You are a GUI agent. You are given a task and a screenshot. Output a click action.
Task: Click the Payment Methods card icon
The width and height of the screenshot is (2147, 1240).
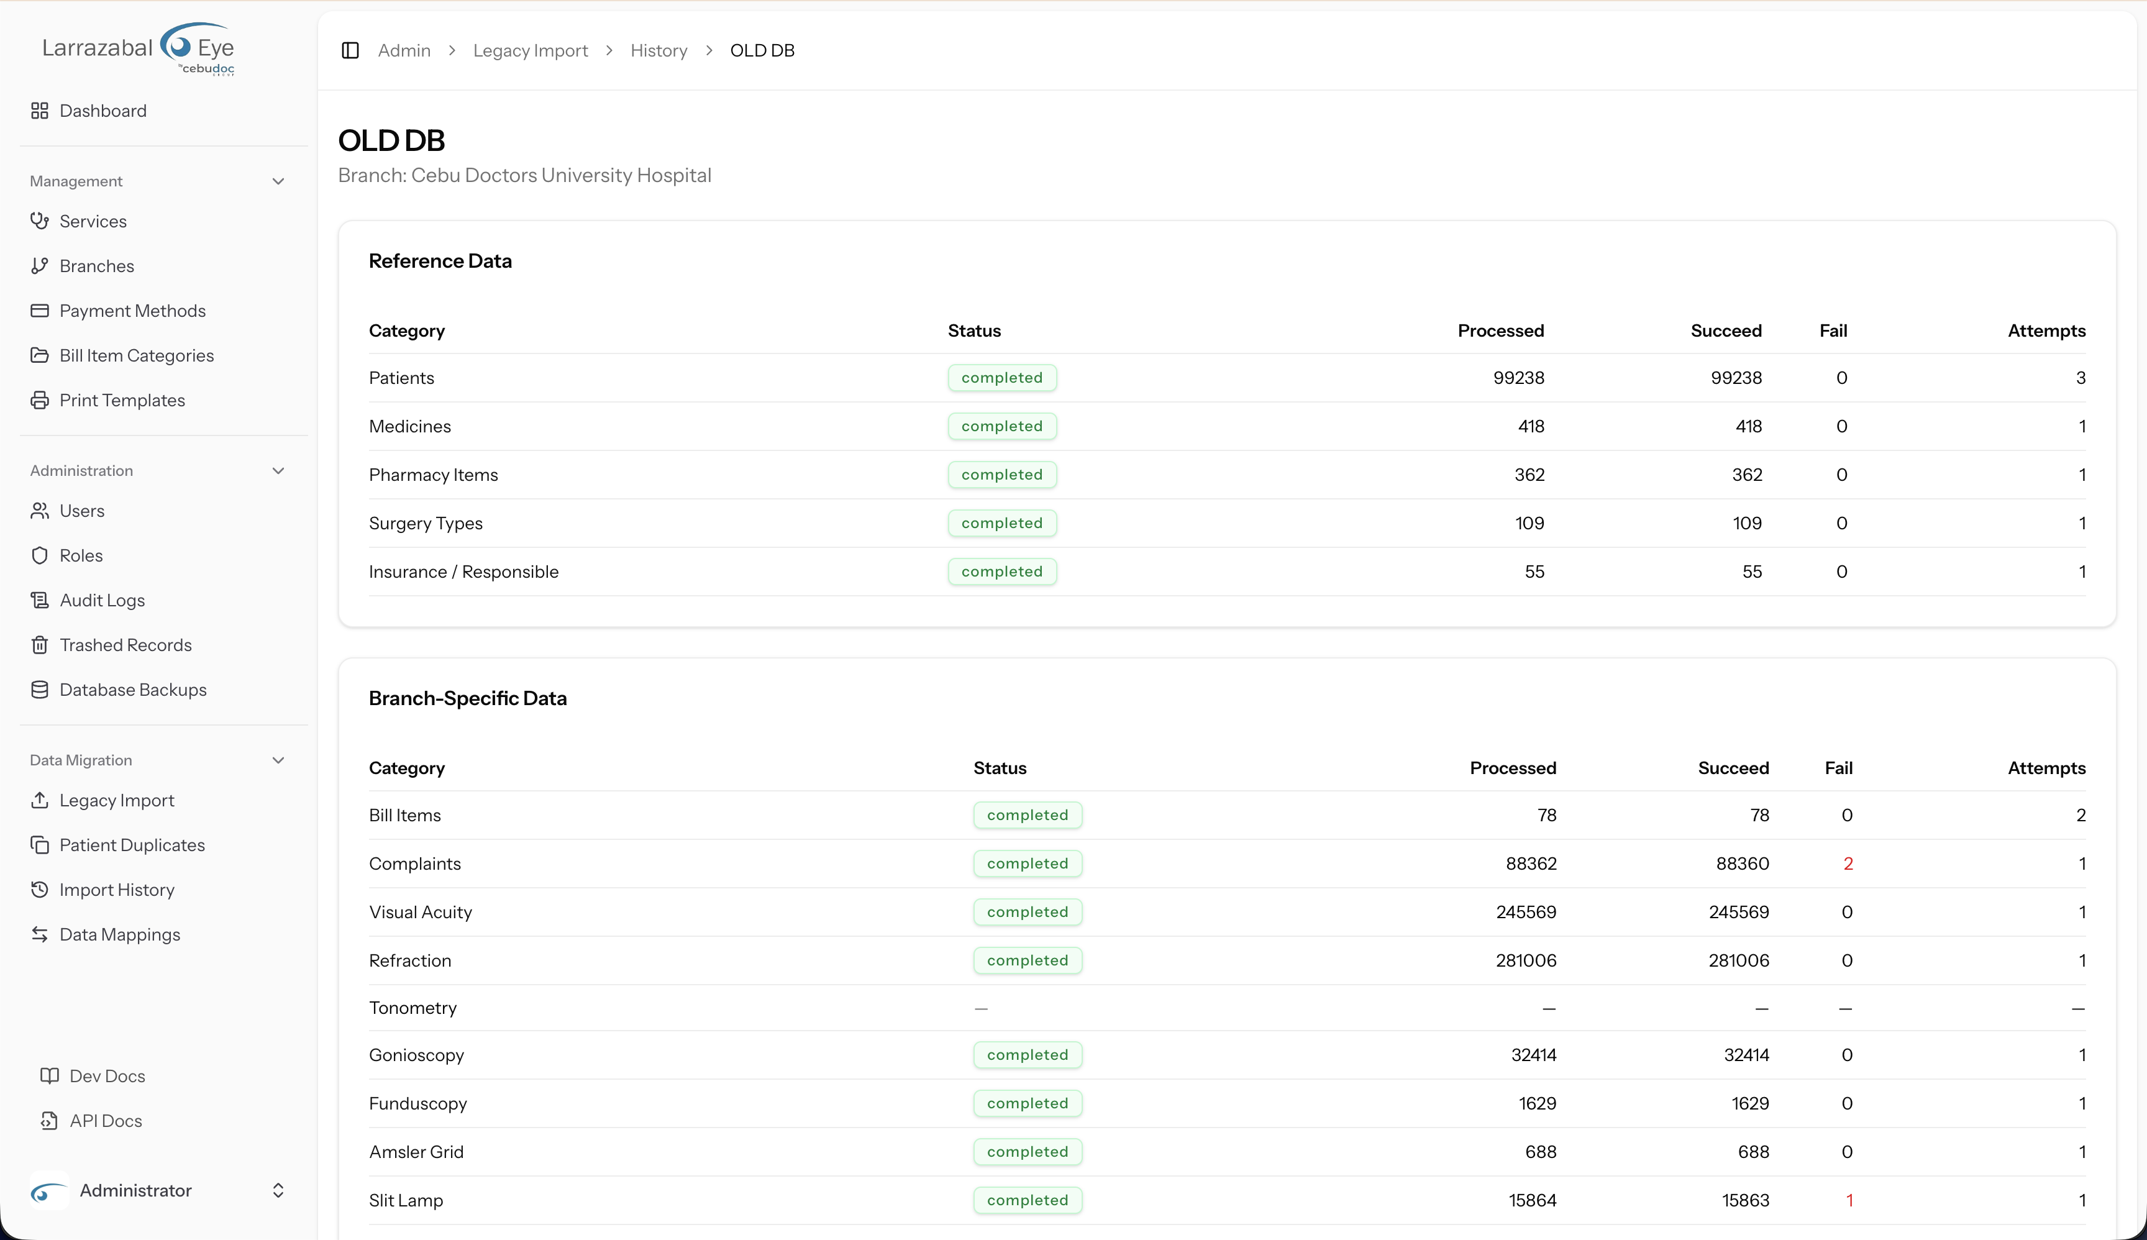point(39,311)
